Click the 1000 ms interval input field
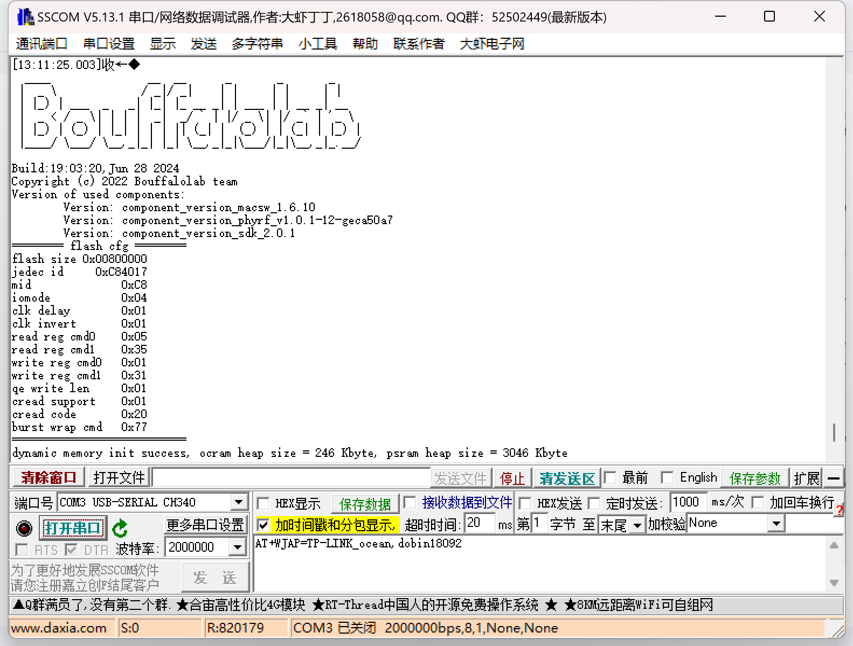This screenshot has height=646, width=853. (688, 502)
